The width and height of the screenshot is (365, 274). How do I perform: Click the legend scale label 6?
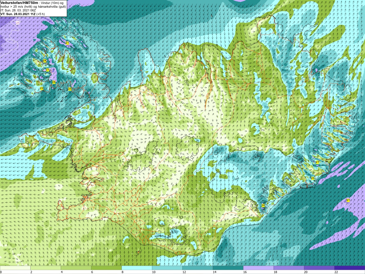92,272
